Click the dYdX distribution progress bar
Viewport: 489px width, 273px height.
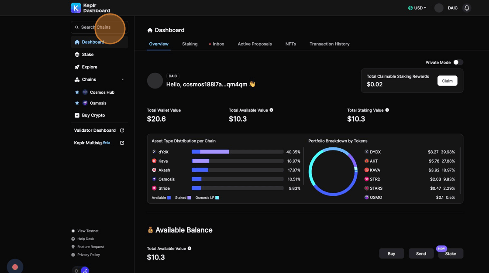(x=238, y=152)
